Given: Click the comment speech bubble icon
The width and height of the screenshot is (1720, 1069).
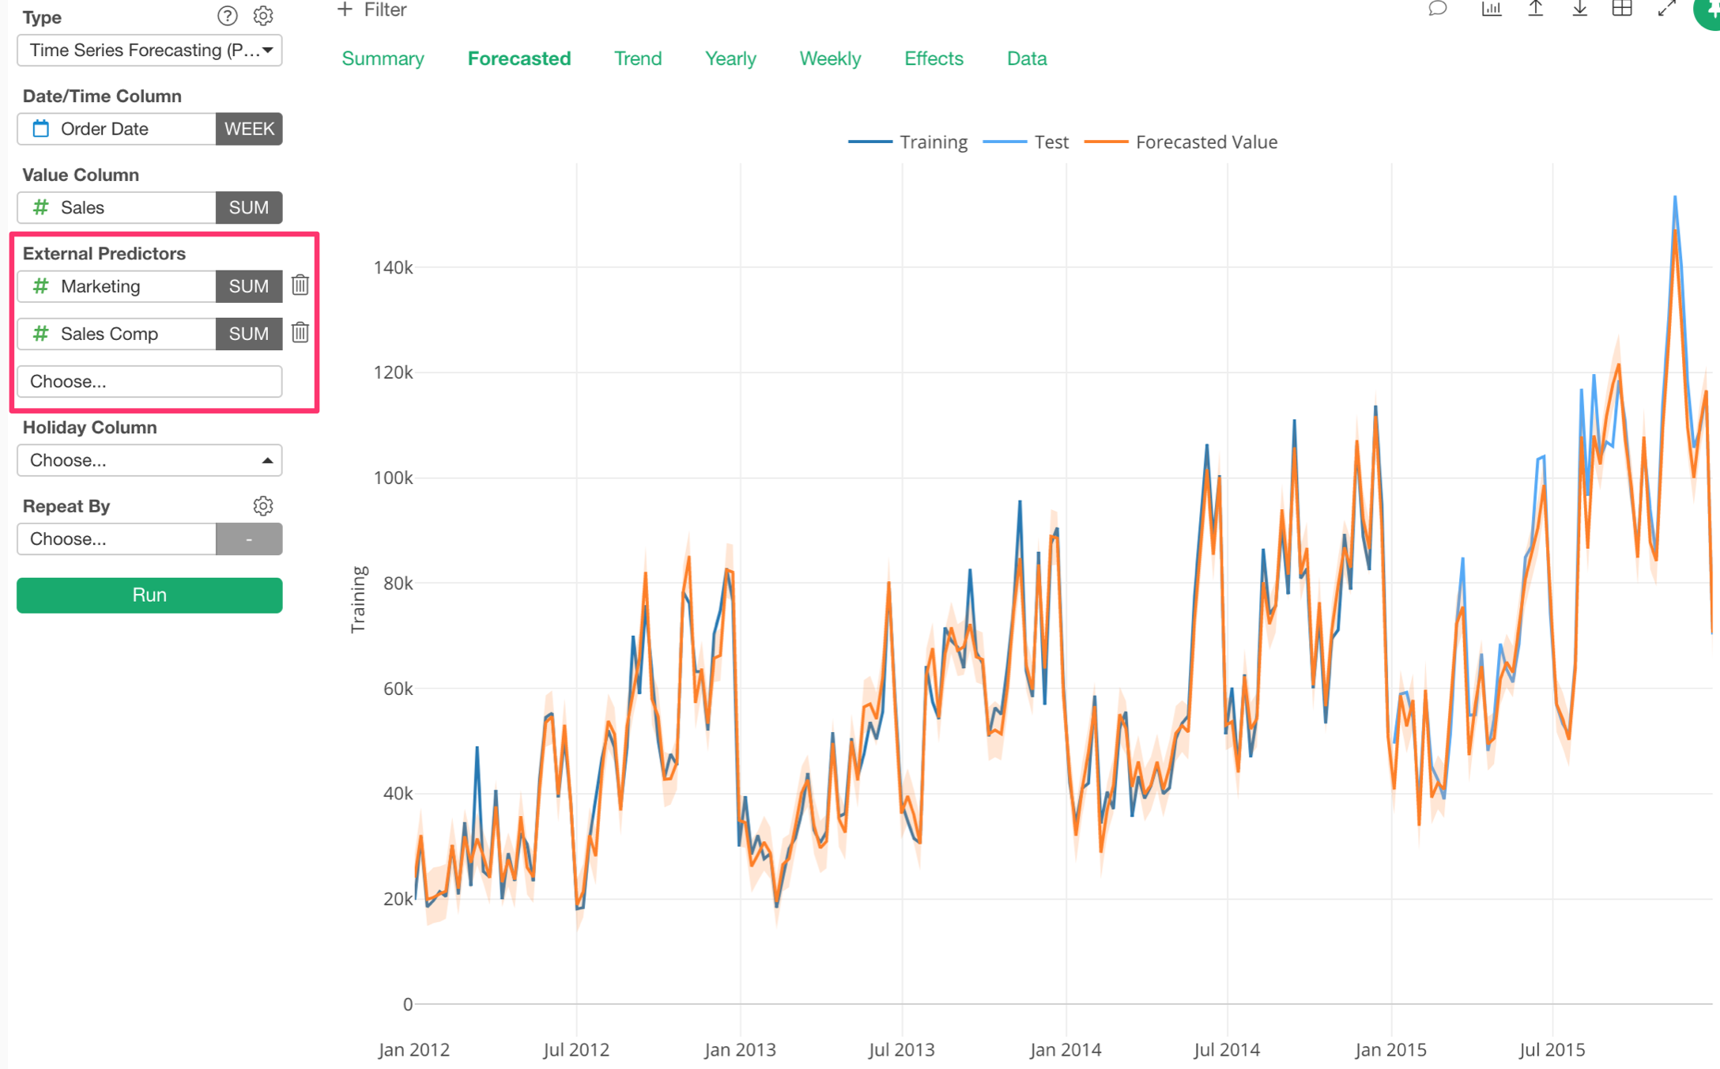Looking at the screenshot, I should (x=1437, y=9).
